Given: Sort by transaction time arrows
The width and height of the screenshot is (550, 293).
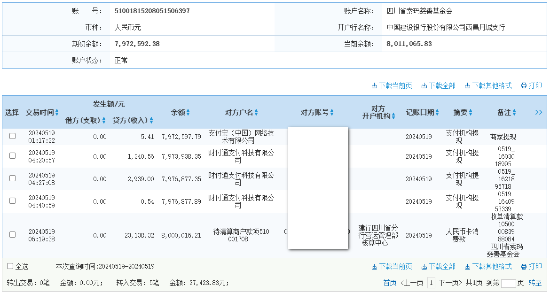Looking at the screenshot, I should tap(57, 113).
